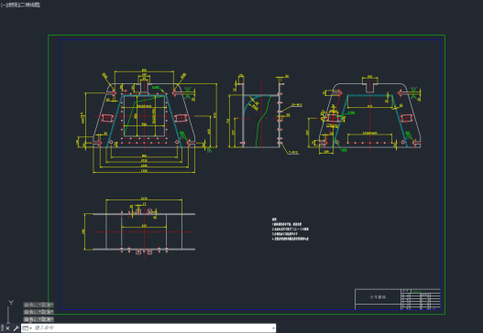Close the command line panel with the X
The height and width of the screenshot is (333, 483).
click(x=7, y=328)
